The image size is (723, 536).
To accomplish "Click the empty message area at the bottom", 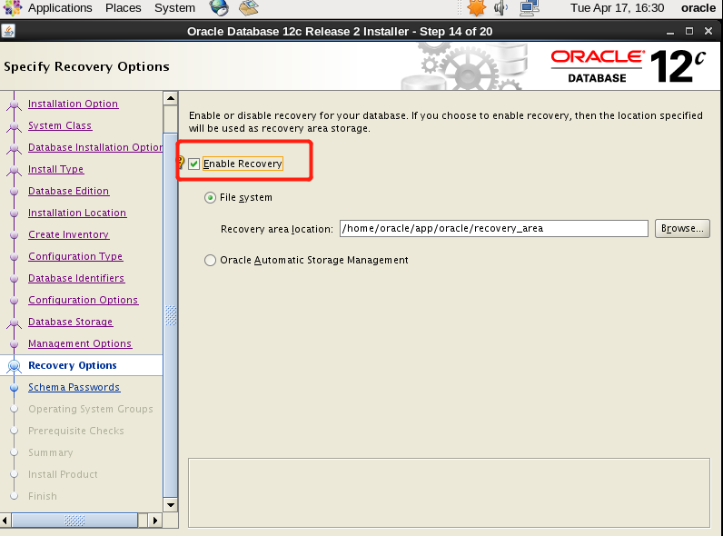I will [x=449, y=492].
